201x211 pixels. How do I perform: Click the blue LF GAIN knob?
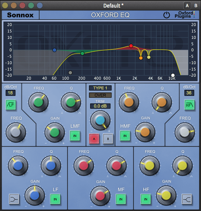35,196
